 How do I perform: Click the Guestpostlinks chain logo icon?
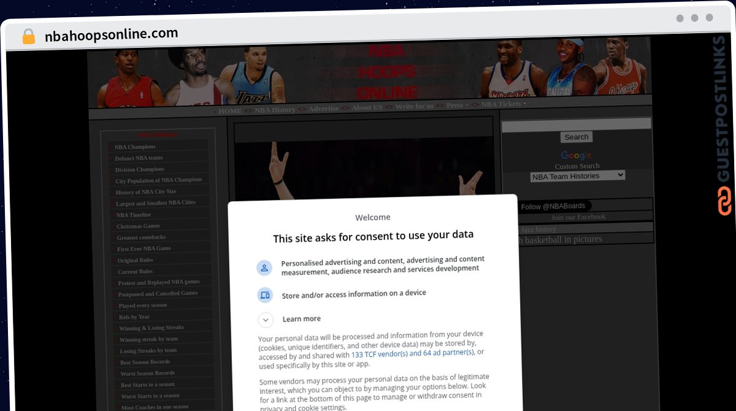tap(725, 201)
